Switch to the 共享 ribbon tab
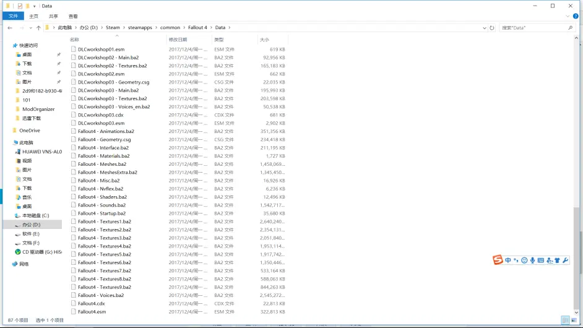This screenshot has width=583, height=328. pos(53,16)
